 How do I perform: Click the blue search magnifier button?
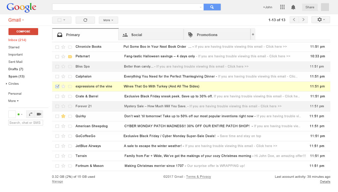pos(212,7)
